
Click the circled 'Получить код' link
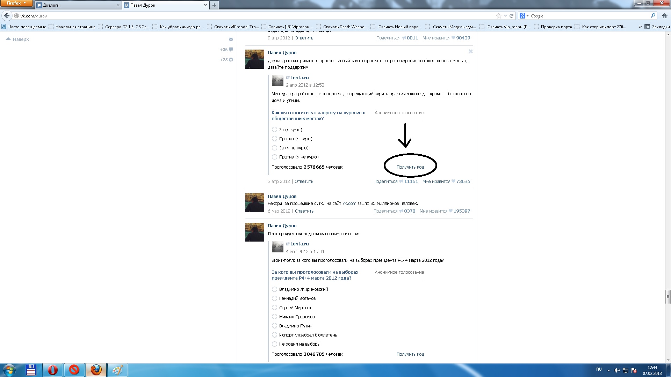coord(410,167)
